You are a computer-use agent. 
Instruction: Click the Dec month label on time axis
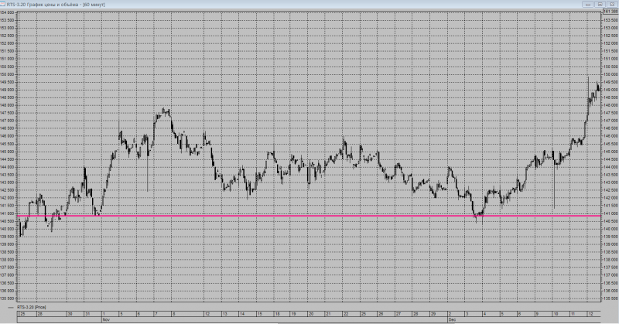pos(452,319)
